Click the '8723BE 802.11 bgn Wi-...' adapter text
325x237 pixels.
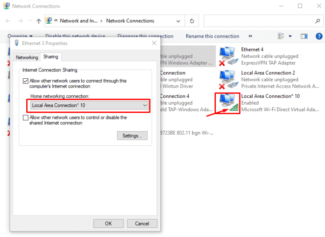(x=187, y=133)
